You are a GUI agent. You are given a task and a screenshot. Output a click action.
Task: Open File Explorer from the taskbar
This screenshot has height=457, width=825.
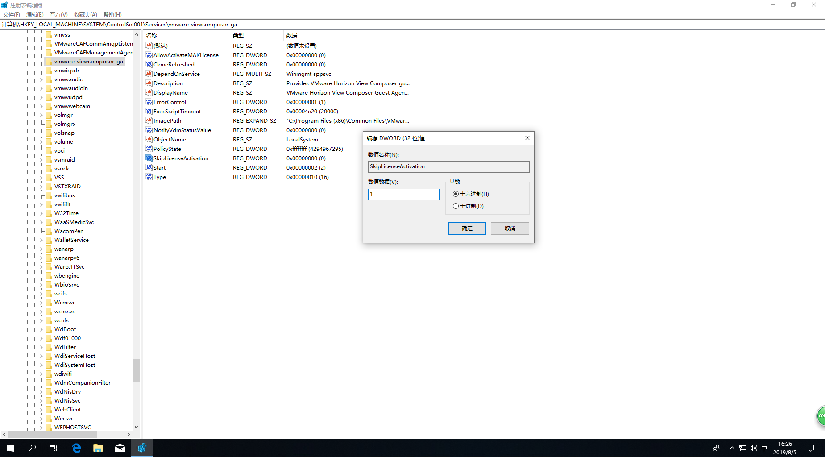click(98, 448)
